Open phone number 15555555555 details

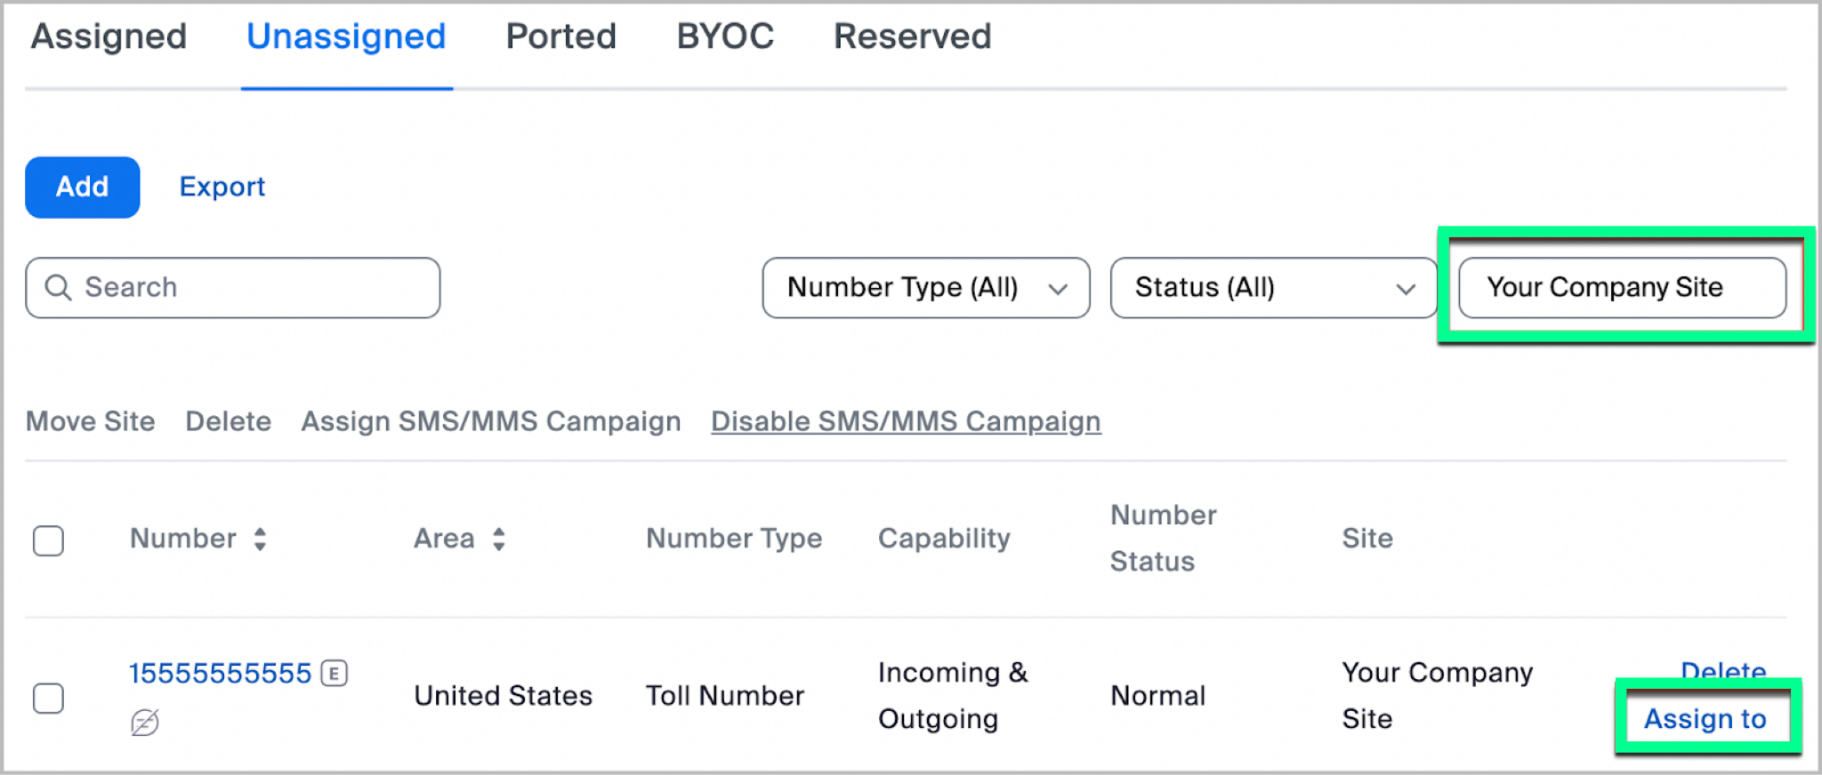pyautogui.click(x=220, y=674)
